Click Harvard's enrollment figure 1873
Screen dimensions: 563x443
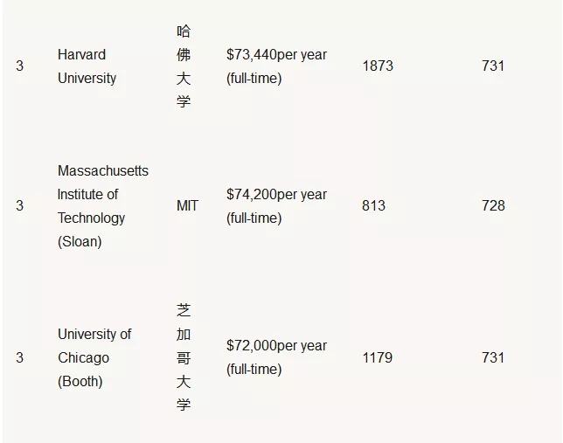point(378,66)
